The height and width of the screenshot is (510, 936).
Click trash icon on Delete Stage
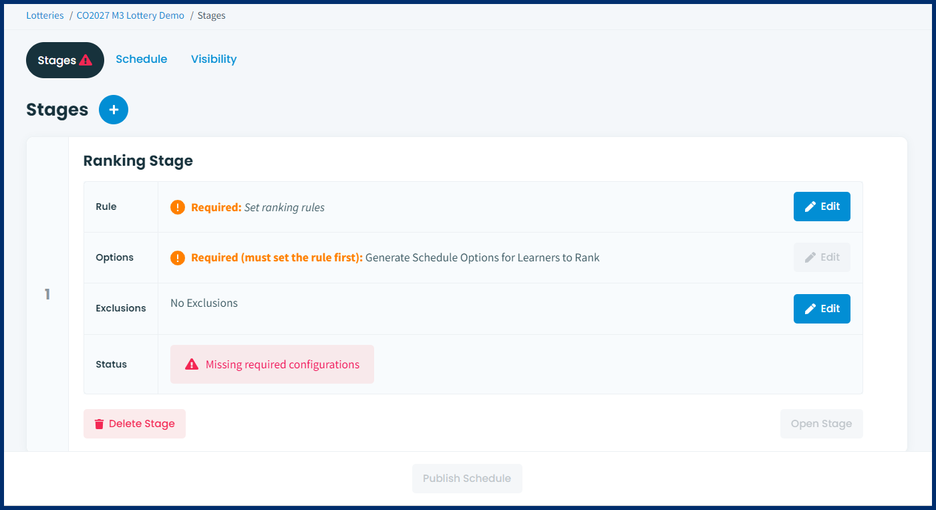click(x=99, y=424)
